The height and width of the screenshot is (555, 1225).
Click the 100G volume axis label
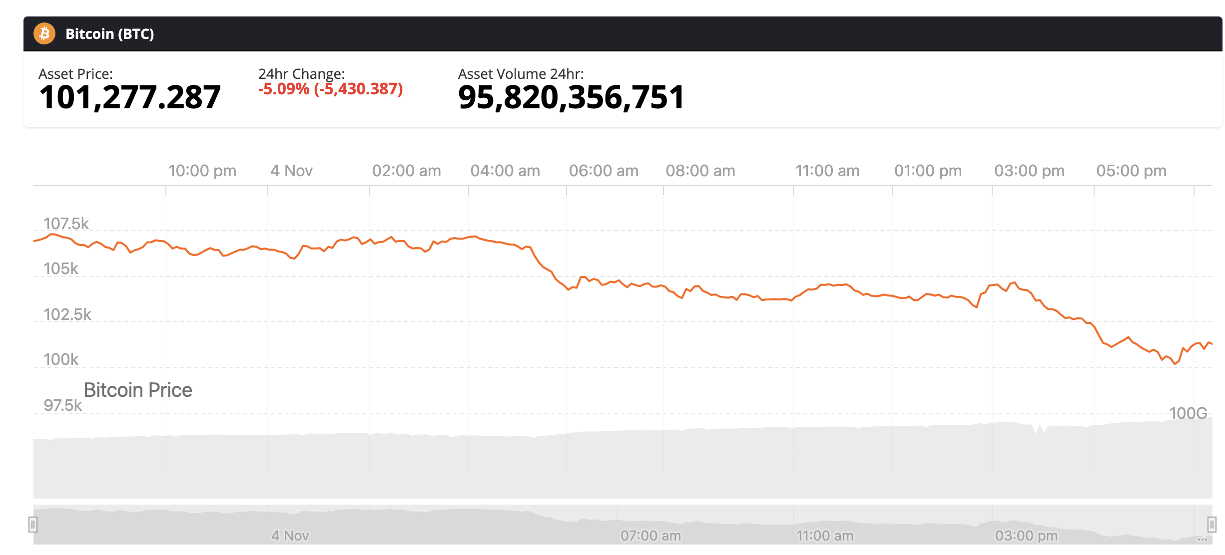pyautogui.click(x=1188, y=413)
